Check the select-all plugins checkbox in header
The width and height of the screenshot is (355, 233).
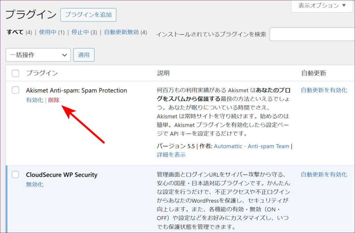16,73
